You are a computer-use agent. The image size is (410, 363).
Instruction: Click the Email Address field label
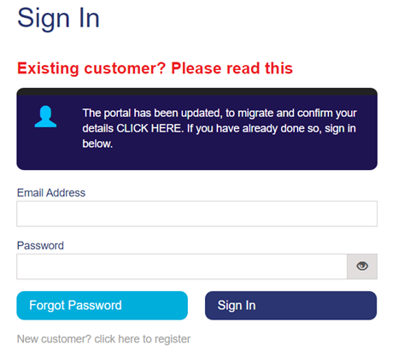tap(51, 193)
